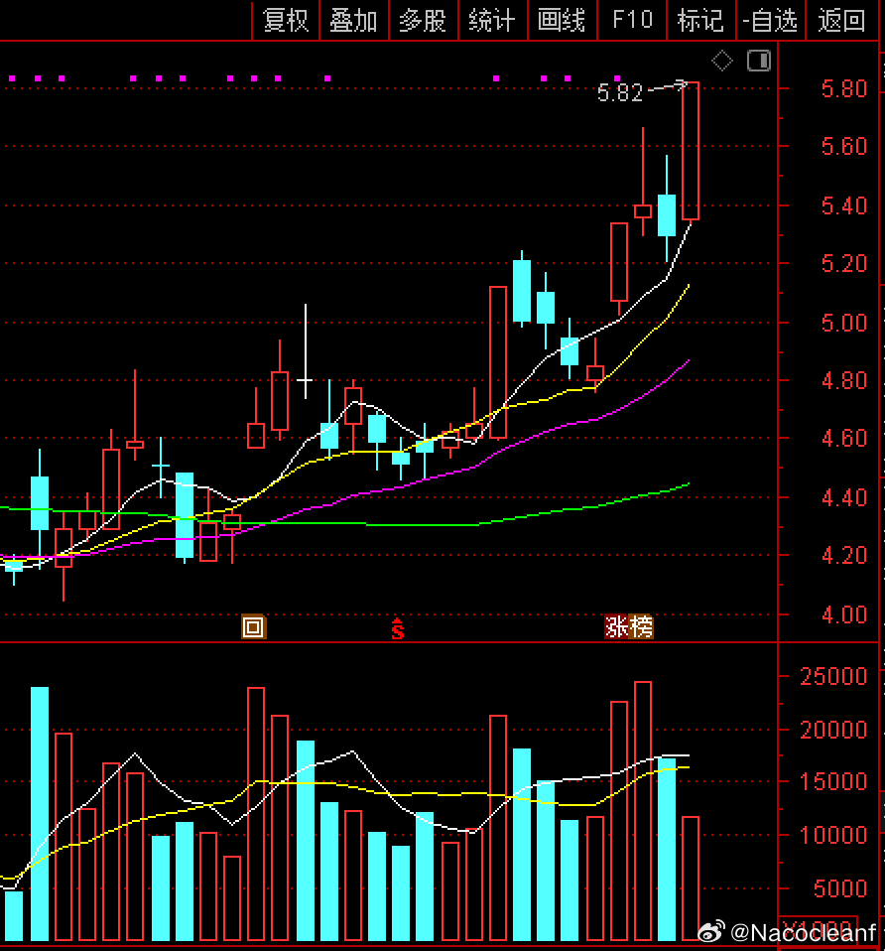Click the 返回 back button
885x951 pixels.
pos(841,20)
